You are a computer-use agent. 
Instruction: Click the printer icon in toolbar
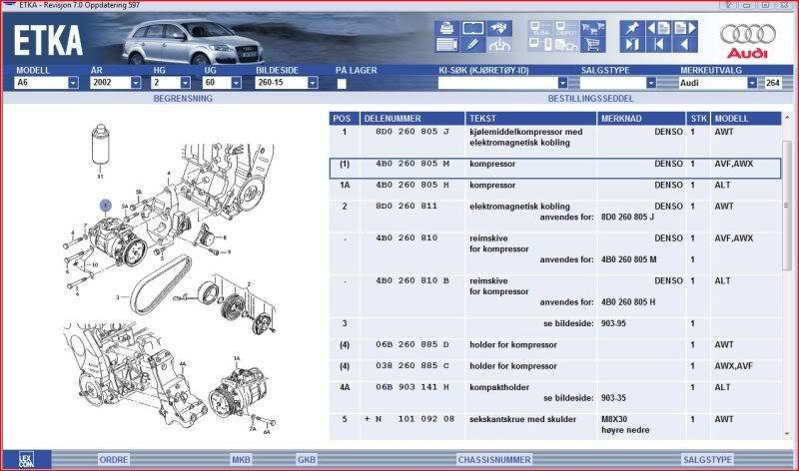(446, 27)
